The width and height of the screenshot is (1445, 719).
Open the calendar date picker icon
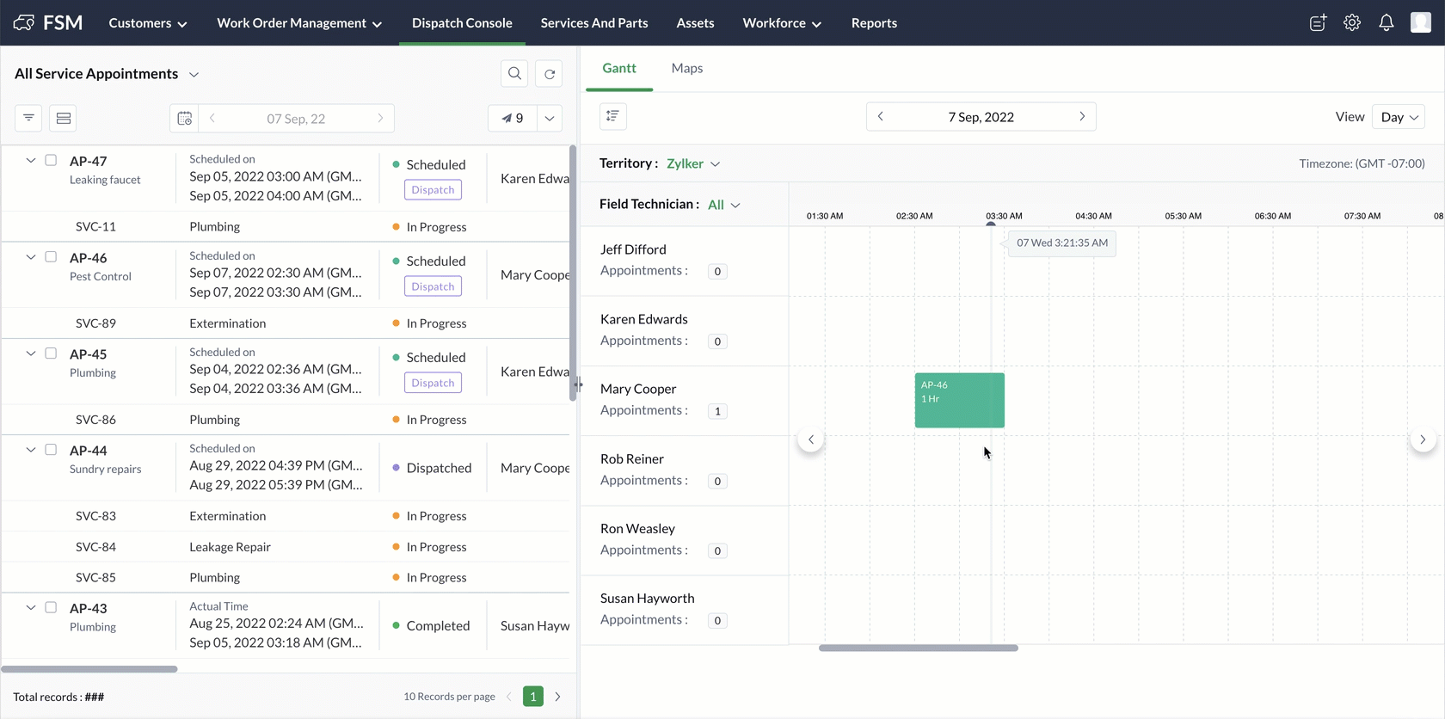pos(185,119)
